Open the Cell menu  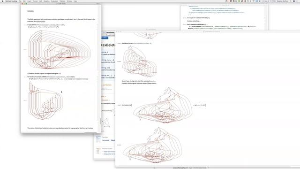[41, 1]
